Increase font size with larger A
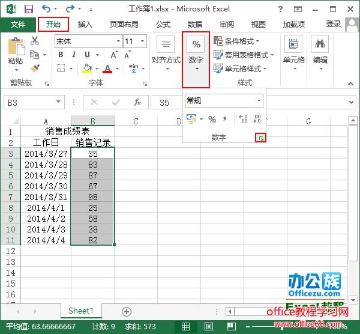The image size is (360, 334). [114, 55]
